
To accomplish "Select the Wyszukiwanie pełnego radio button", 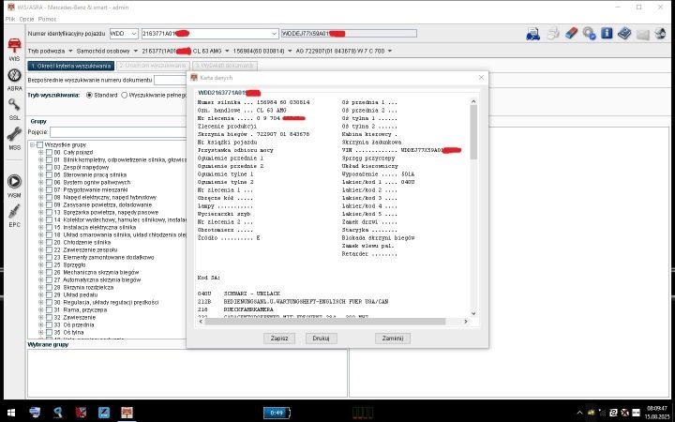I will (x=125, y=95).
